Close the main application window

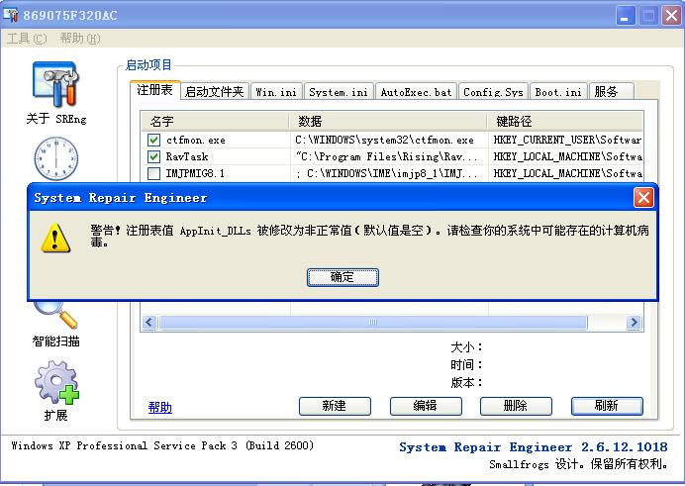671,16
